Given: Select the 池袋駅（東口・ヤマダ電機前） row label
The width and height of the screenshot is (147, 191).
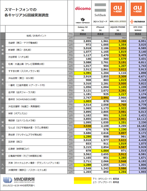Looking at the screenshot, I should click(23, 43).
